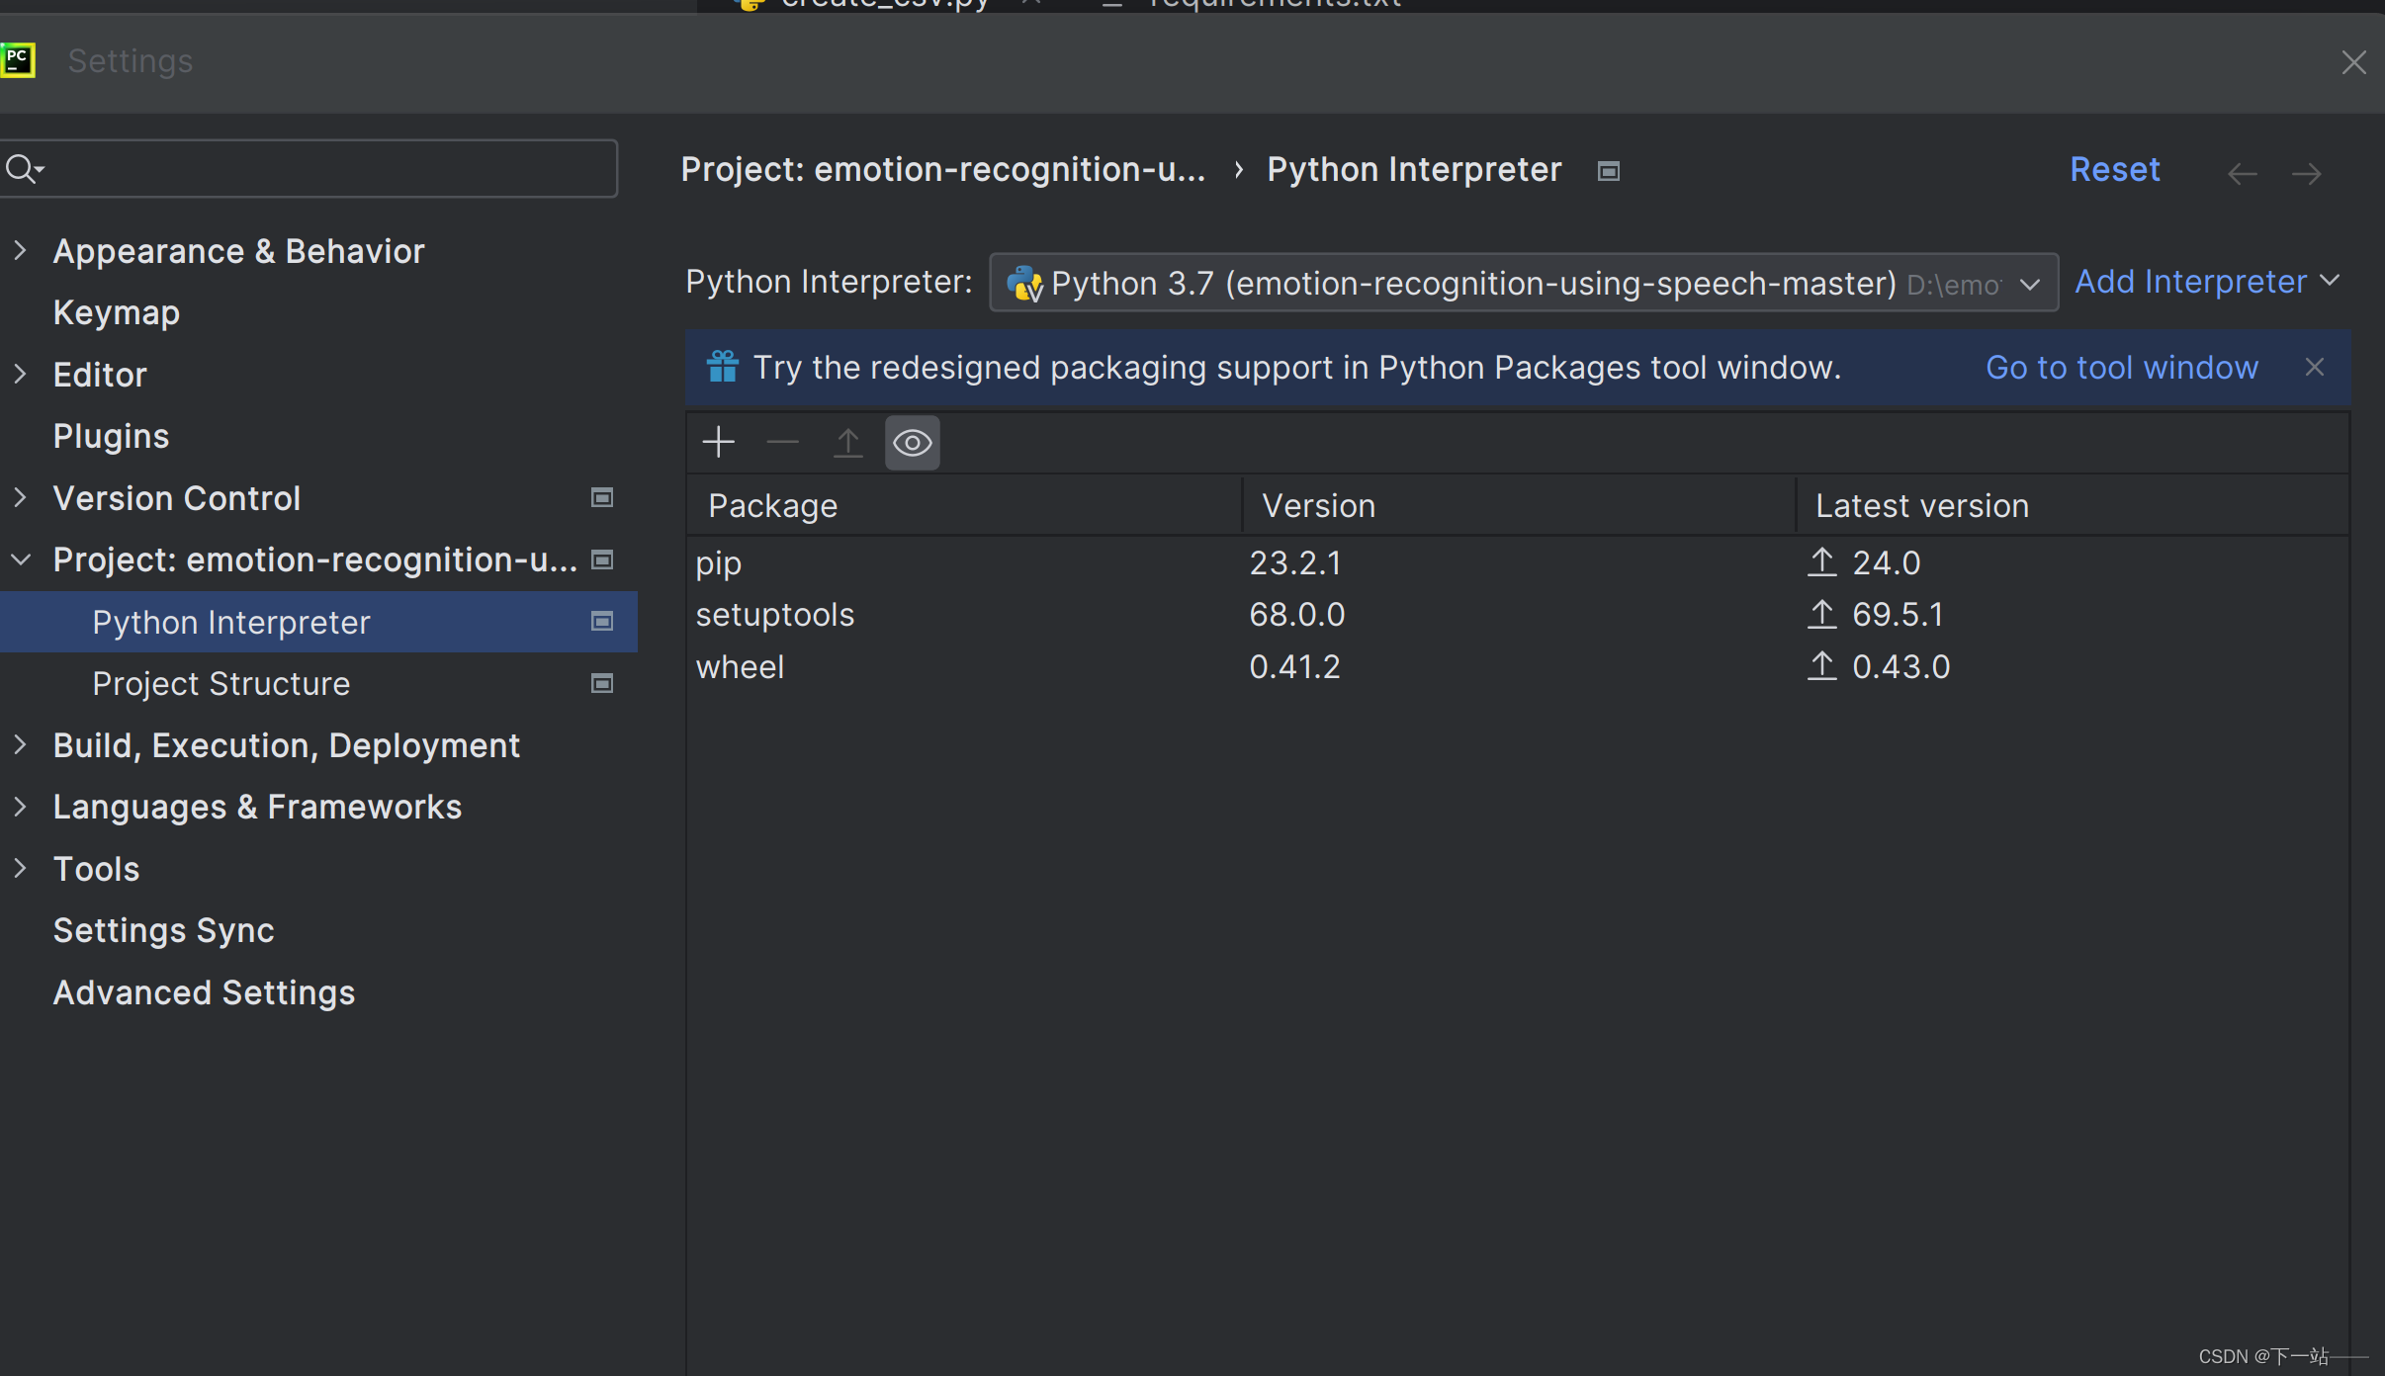
Task: Open the Keymap settings page
Action: pos(116,312)
